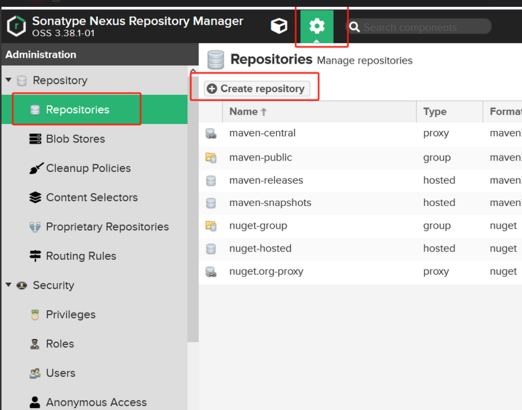Open Users under Security
This screenshot has height=410, width=522.
pyautogui.click(x=60, y=373)
